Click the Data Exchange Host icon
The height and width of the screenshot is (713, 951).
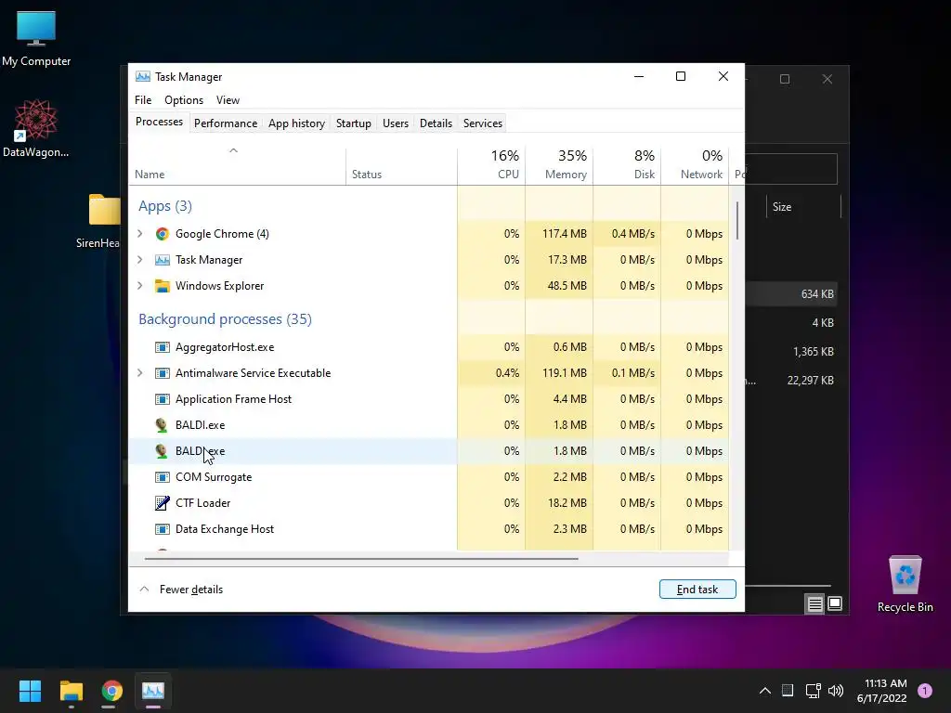162,529
